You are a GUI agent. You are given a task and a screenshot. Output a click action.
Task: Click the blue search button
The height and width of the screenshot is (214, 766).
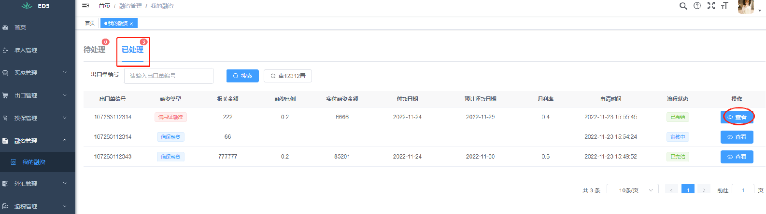coord(242,76)
